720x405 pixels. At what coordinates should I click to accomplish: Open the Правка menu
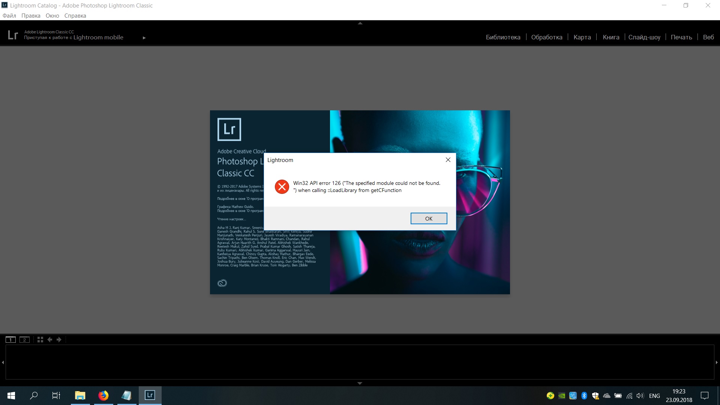click(x=31, y=16)
